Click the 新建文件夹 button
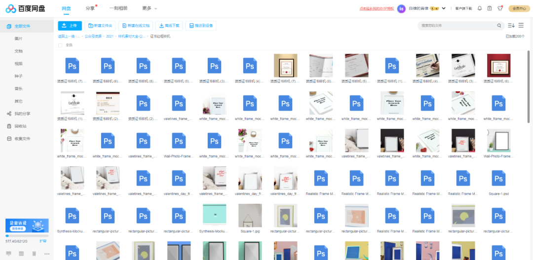The image size is (533, 260). [x=100, y=26]
